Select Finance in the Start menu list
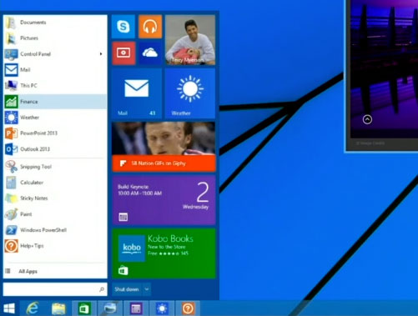Viewport: 418px width, 316px height. (55, 102)
